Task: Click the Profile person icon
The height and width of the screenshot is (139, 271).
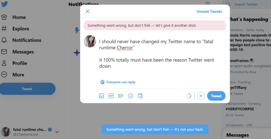Action: point(4,63)
